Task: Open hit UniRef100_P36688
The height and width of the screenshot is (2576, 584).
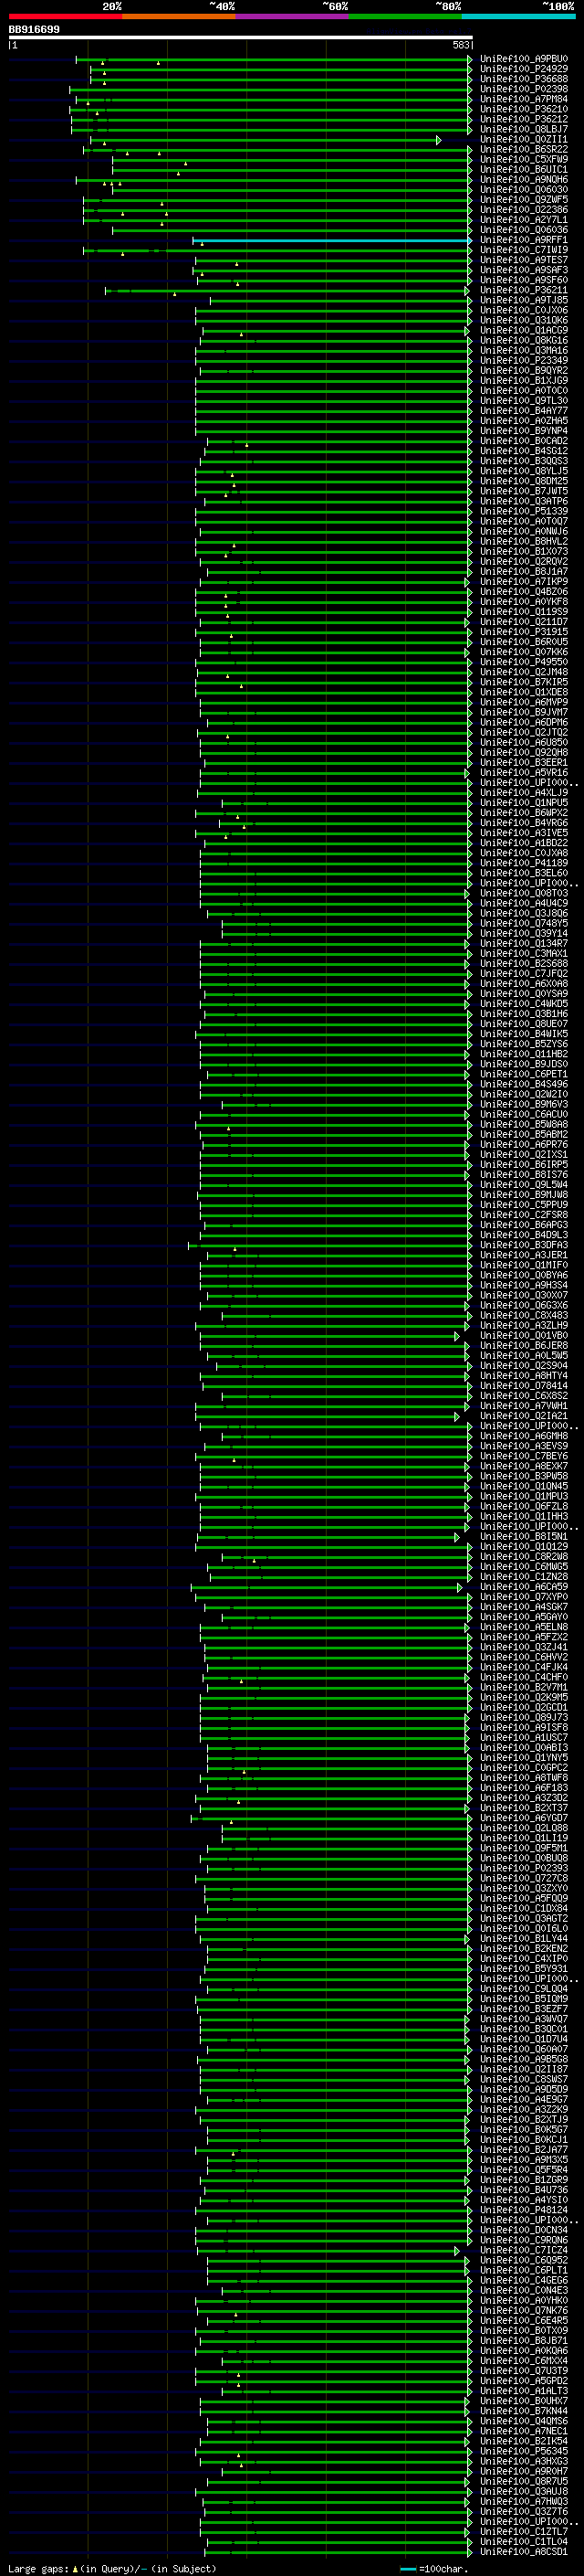Action: (x=523, y=79)
